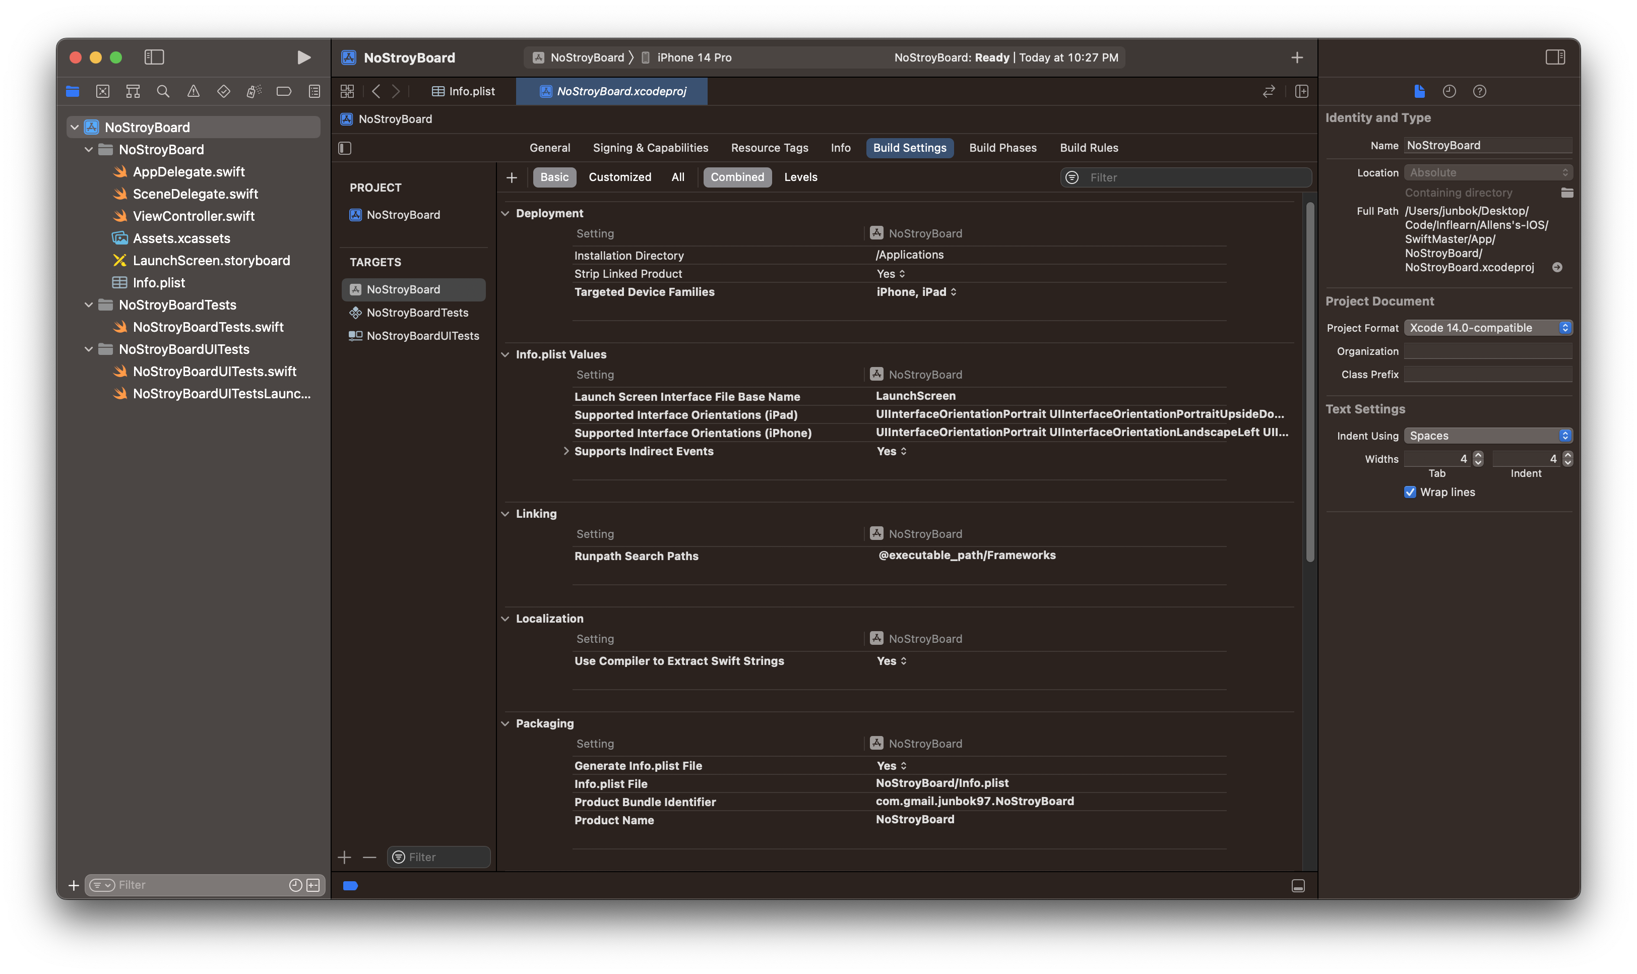Collapse the Deployment settings section

pos(505,213)
